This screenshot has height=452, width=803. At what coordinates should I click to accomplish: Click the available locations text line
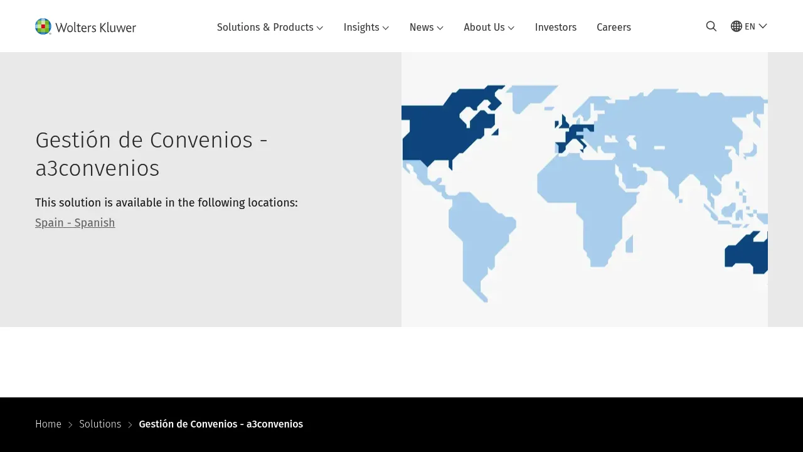click(x=166, y=203)
